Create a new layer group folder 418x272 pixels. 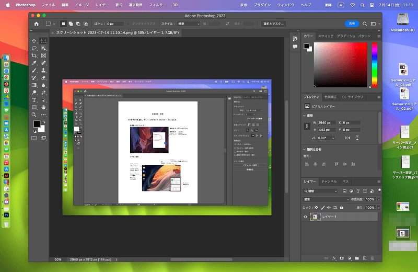(357, 258)
